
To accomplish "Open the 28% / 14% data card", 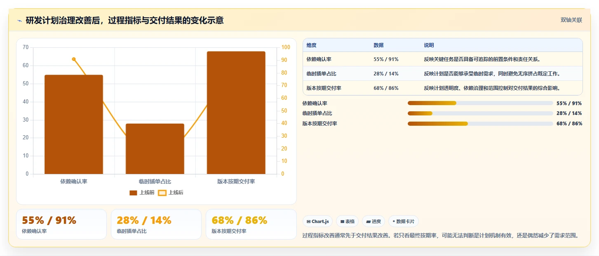I will click(156, 224).
